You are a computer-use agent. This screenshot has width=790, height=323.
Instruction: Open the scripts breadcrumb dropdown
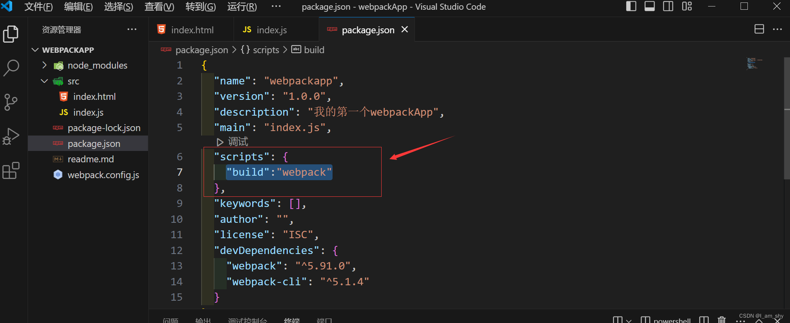point(266,50)
